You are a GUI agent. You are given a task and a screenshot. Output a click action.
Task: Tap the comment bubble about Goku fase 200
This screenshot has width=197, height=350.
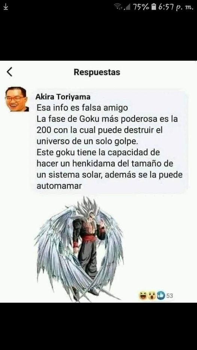point(109,141)
